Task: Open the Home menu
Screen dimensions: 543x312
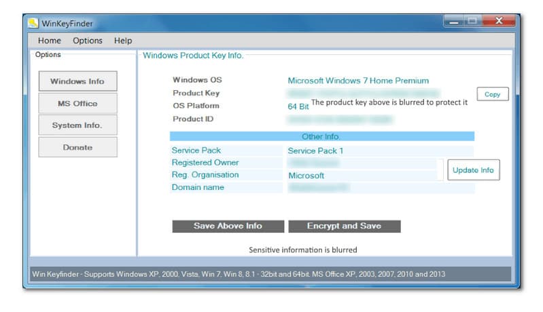Action: point(50,41)
